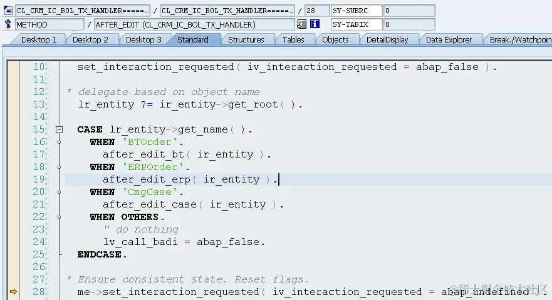Set breakpoint in margin at line 24
Image resolution: width=552 pixels, height=300 pixels.
(13, 242)
